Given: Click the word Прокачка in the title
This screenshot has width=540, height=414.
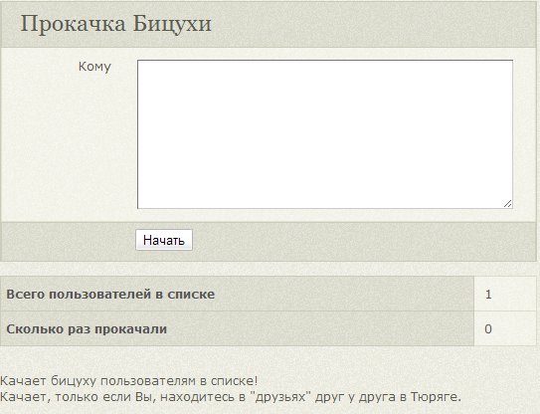Looking at the screenshot, I should coord(73,24).
